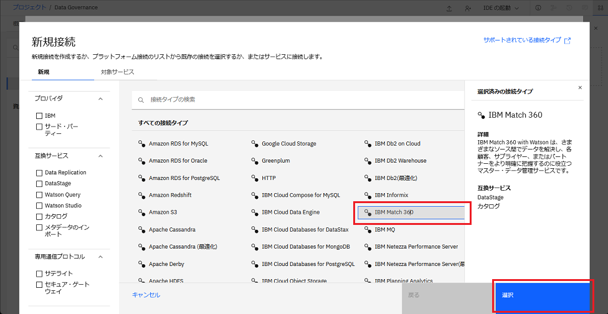The height and width of the screenshot is (314, 608).
Task: Click the IBM Cloud Data Engine icon
Action: pos(254,212)
